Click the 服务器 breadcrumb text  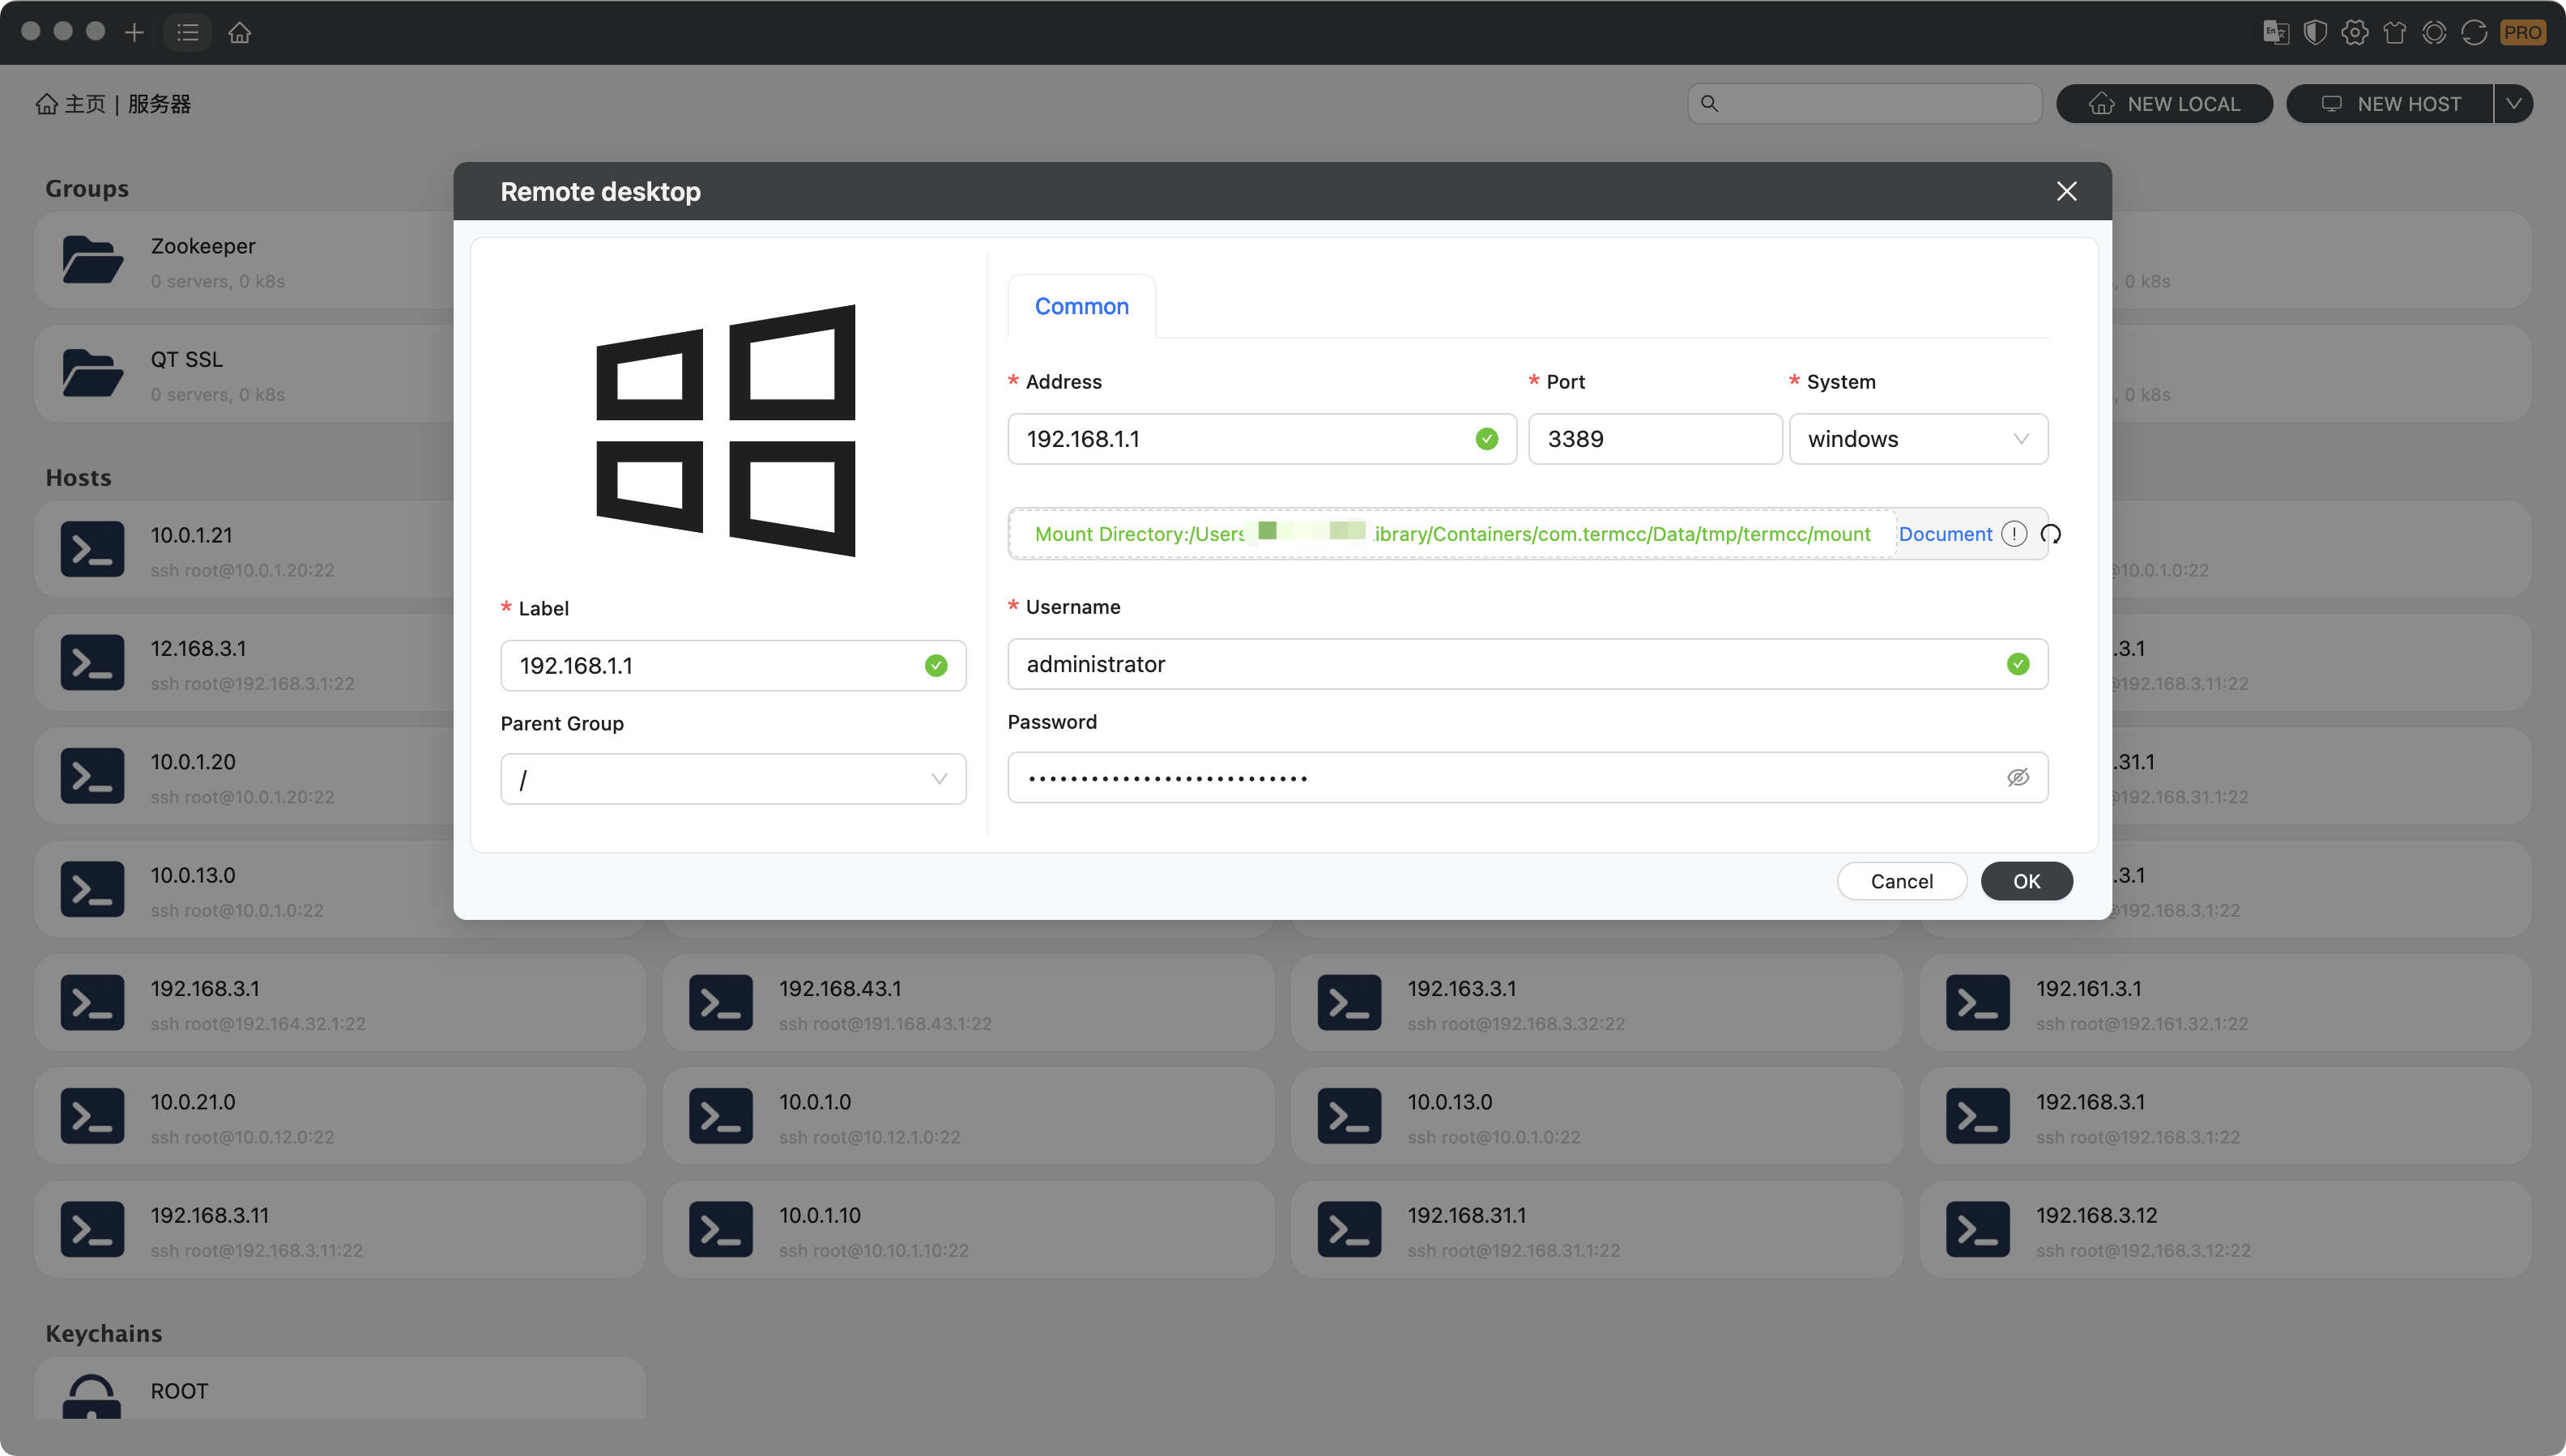tap(159, 104)
